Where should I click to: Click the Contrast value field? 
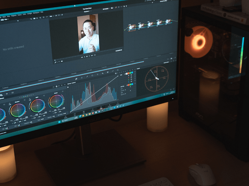click(x=31, y=122)
